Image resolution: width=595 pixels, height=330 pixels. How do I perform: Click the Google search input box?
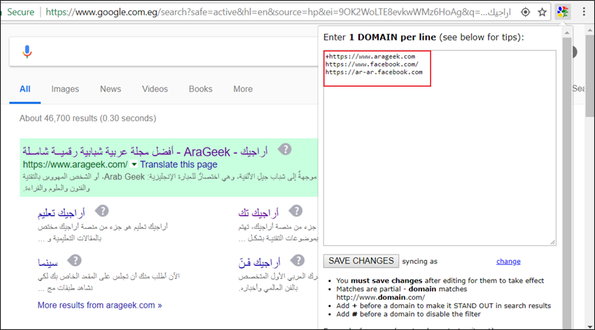(x=163, y=52)
